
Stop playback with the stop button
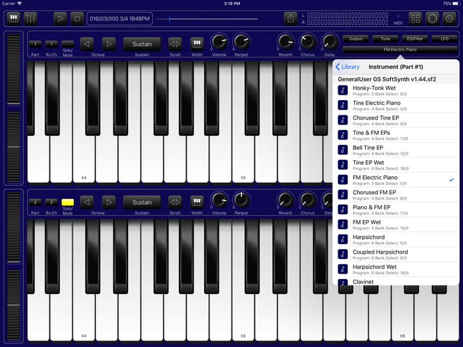pyautogui.click(x=77, y=19)
